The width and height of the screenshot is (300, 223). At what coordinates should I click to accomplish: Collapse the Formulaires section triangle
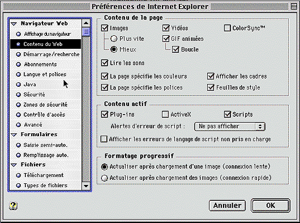(14, 135)
